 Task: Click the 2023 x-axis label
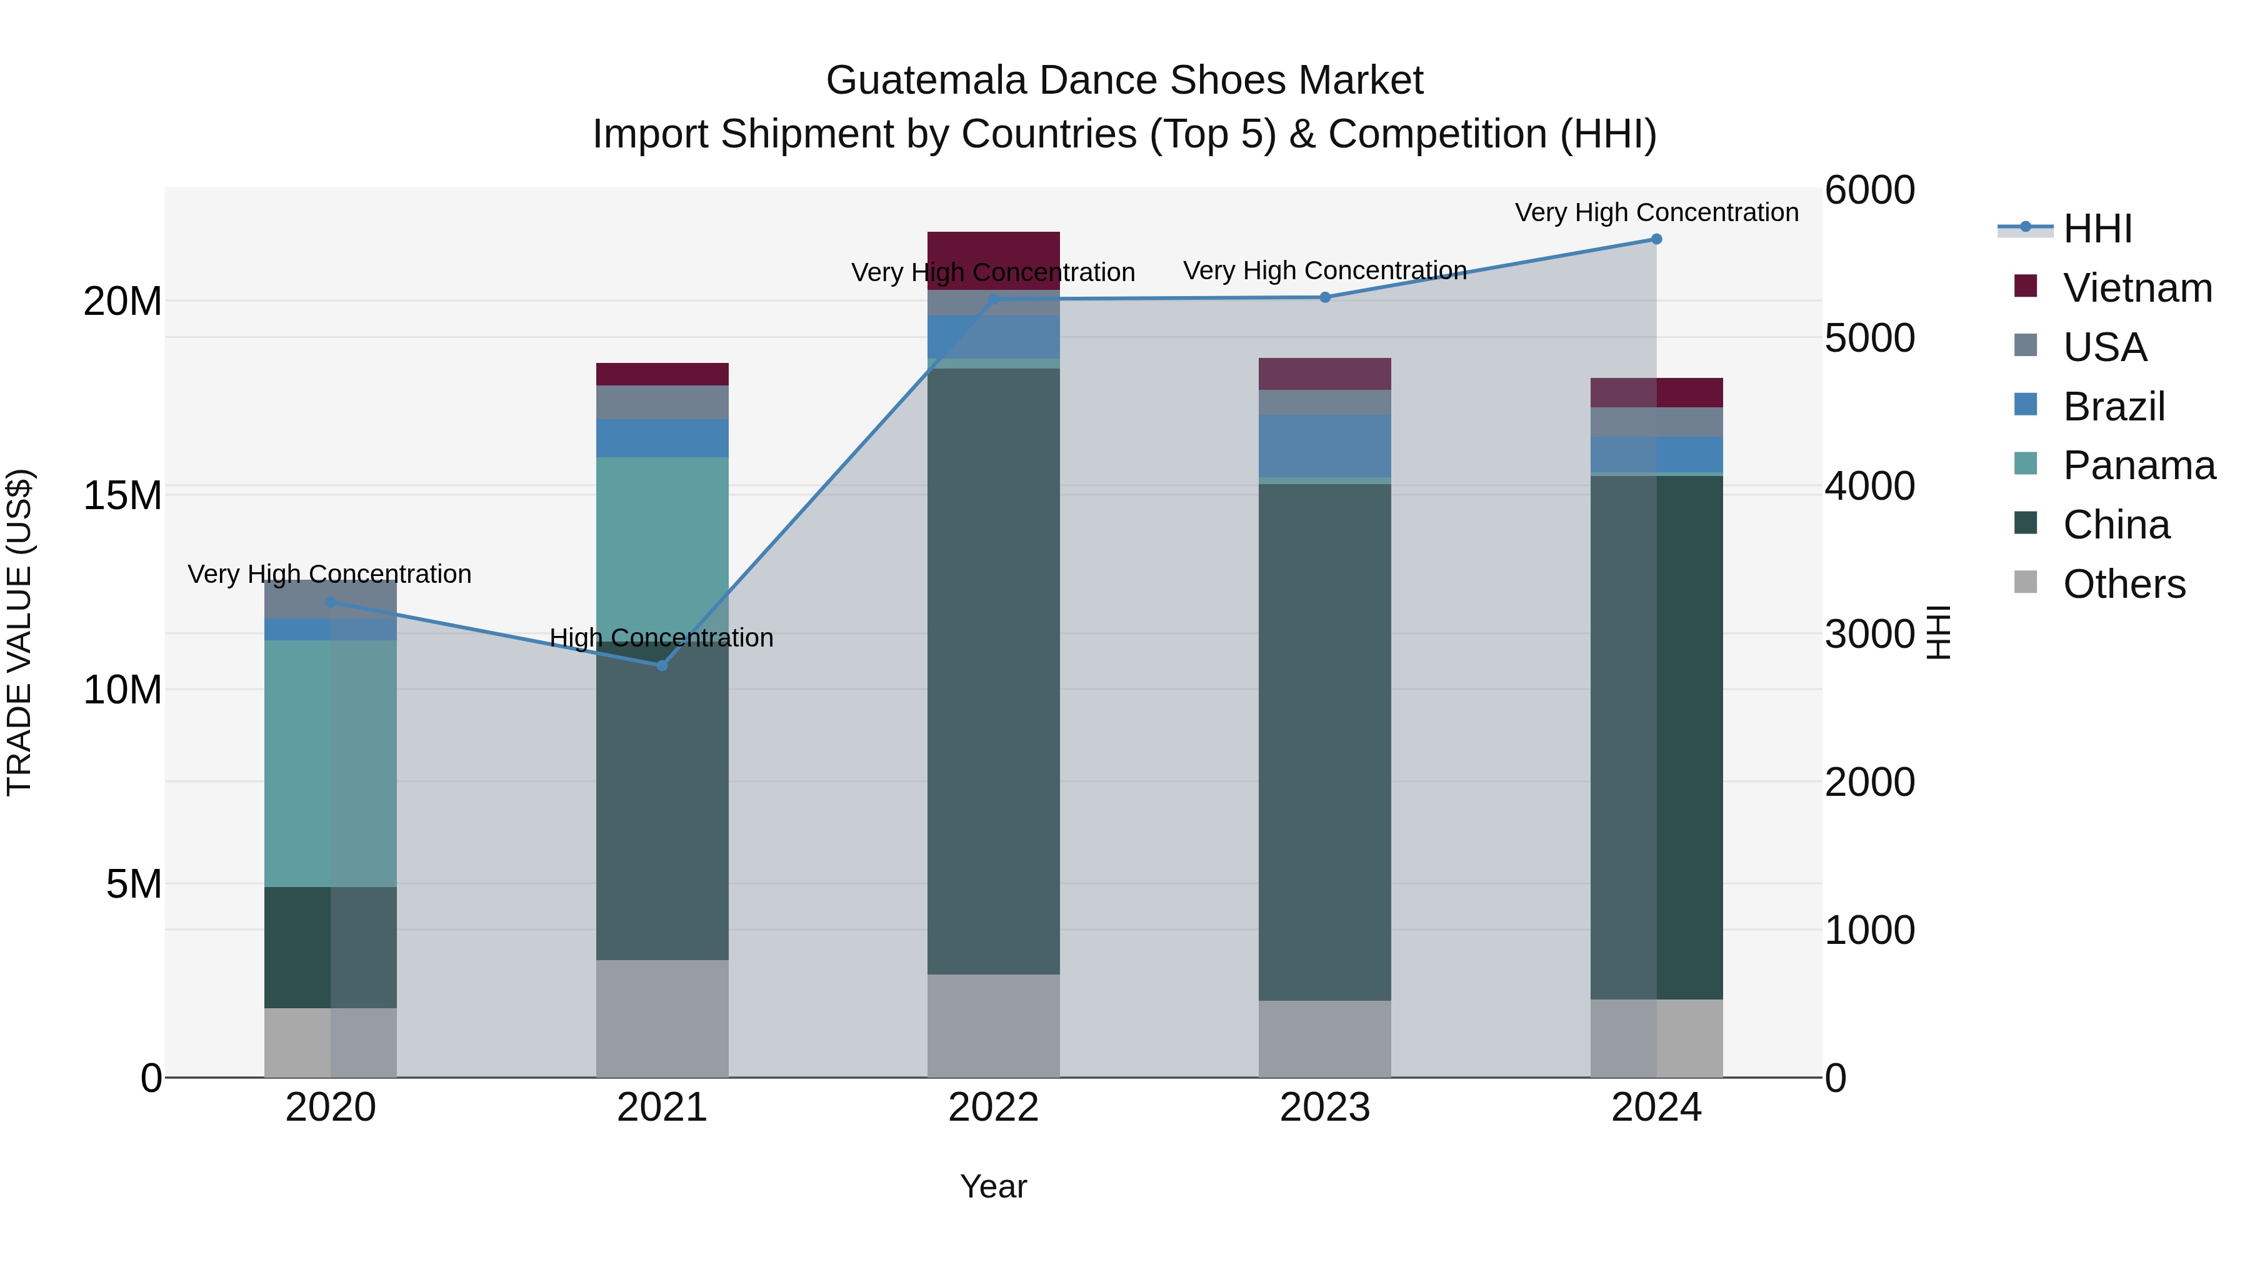pyautogui.click(x=1325, y=1108)
